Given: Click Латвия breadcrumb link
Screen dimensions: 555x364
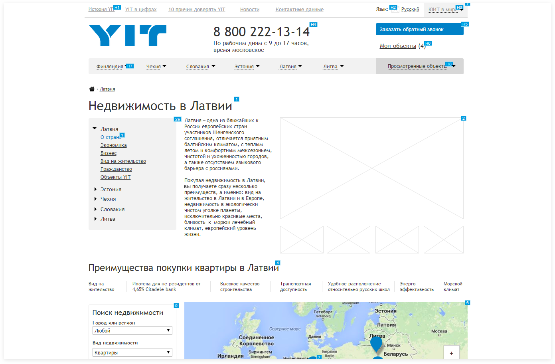Looking at the screenshot, I should point(107,89).
